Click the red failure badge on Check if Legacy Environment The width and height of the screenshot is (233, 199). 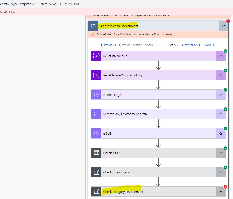[225, 187]
